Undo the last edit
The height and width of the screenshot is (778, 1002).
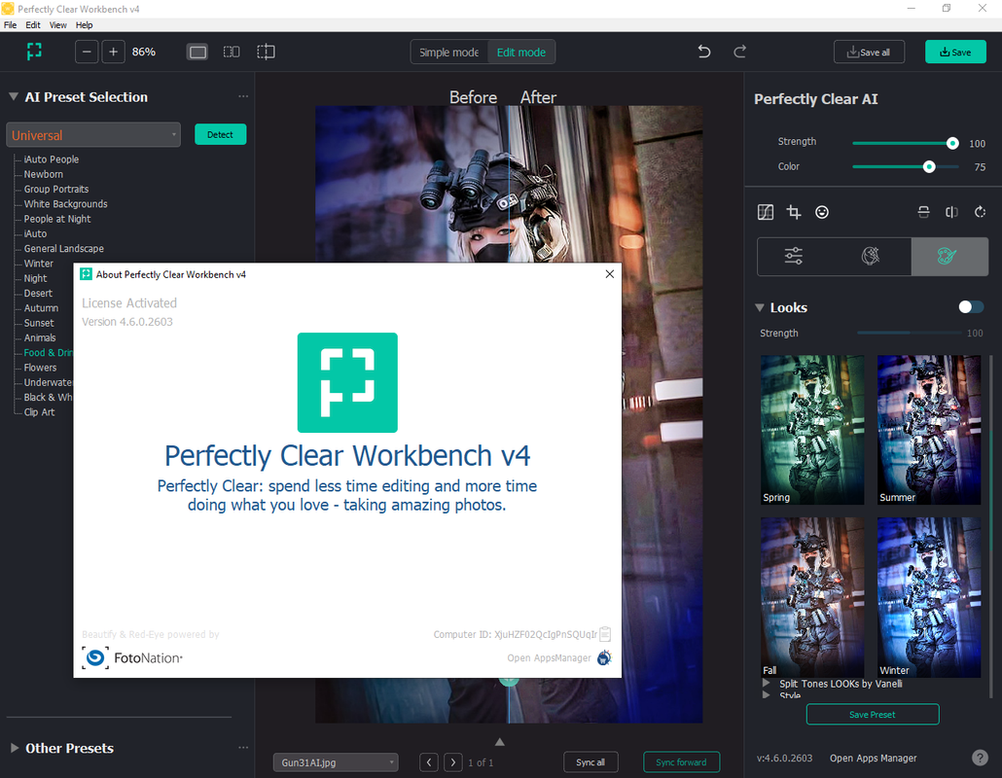pos(704,52)
